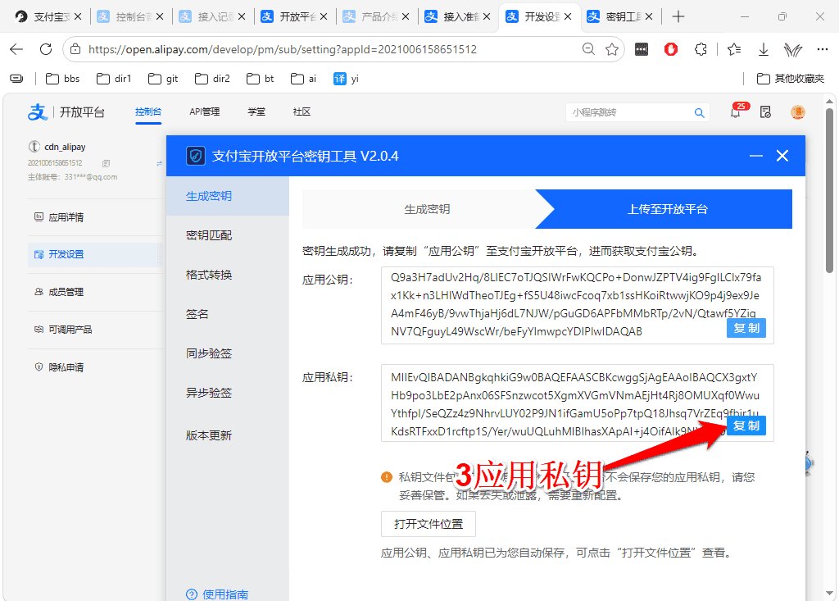Click the search magnifier in 小程序跳转 box
The height and width of the screenshot is (601, 839).
pyautogui.click(x=699, y=112)
